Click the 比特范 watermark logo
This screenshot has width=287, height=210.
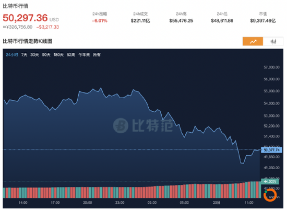tap(143, 125)
